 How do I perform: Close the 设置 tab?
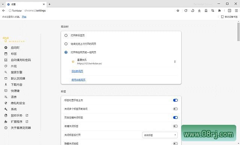tap(44, 4)
